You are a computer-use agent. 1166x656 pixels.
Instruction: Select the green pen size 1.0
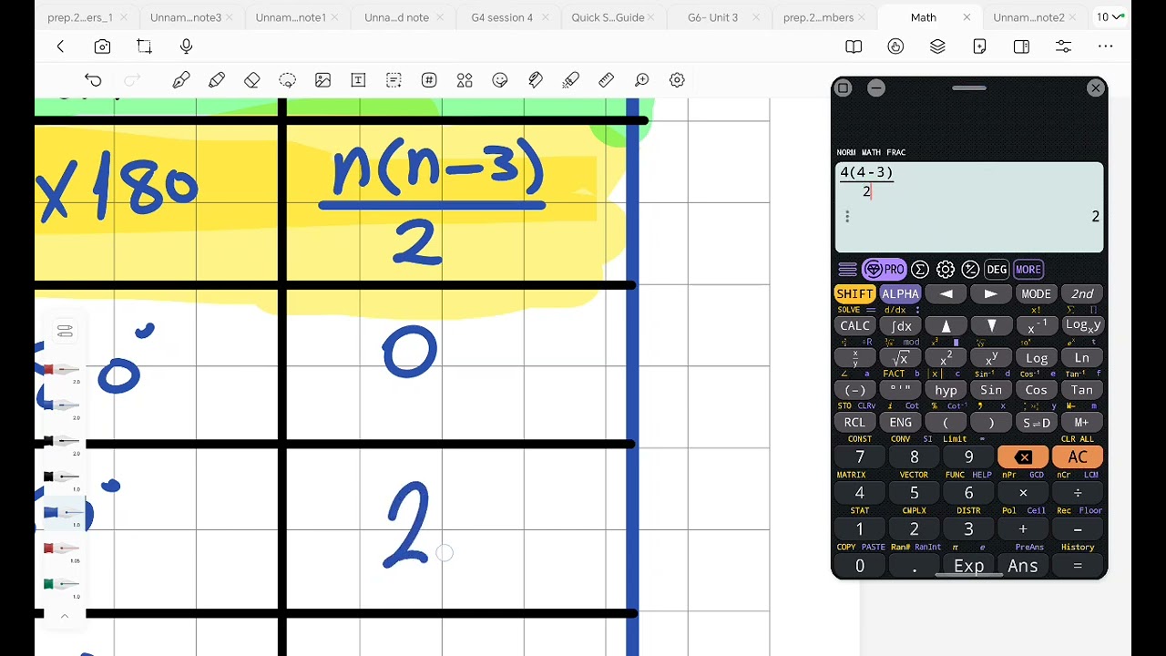tap(64, 584)
